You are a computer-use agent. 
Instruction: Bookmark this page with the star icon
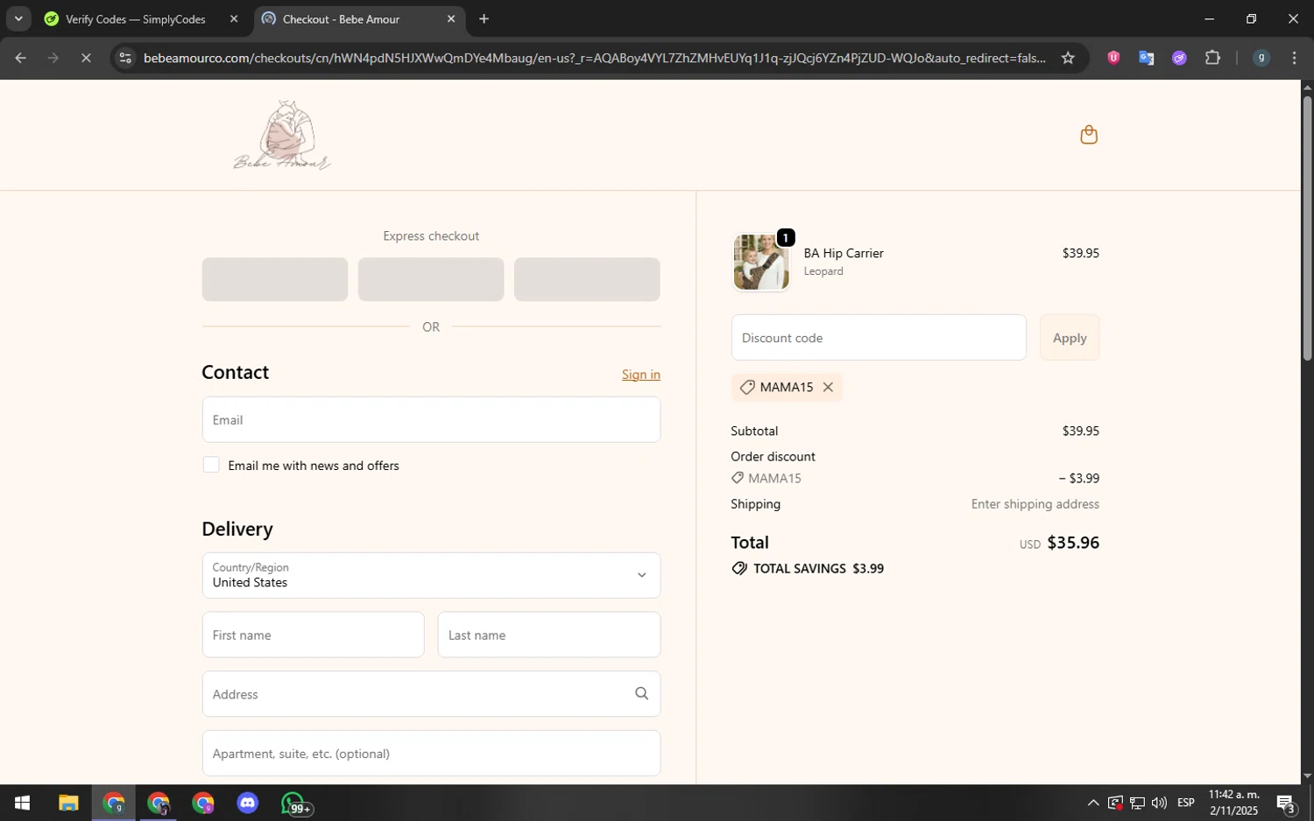coord(1068,58)
